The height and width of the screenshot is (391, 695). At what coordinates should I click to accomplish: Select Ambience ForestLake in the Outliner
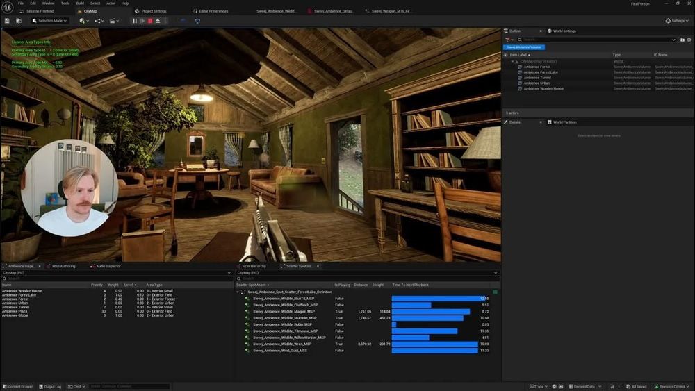pyautogui.click(x=541, y=72)
